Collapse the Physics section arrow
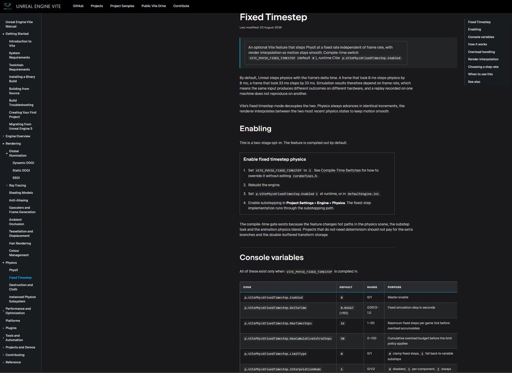Image resolution: width=512 pixels, height=373 pixels. click(3, 263)
